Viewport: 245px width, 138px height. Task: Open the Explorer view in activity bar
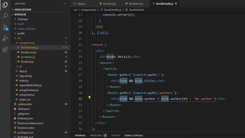pos(5,5)
